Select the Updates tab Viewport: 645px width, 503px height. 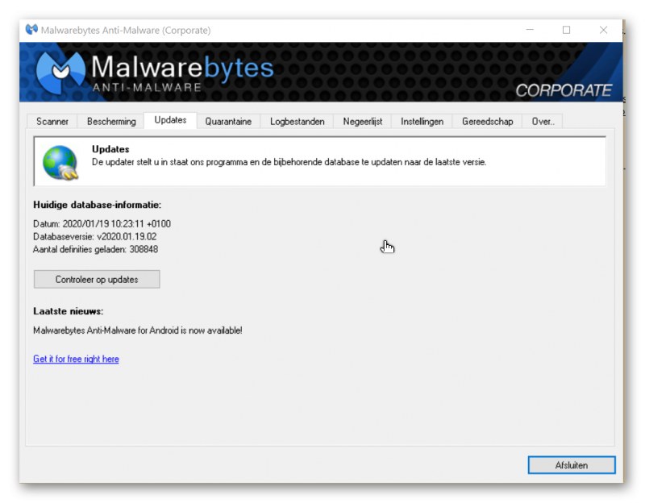(x=170, y=120)
